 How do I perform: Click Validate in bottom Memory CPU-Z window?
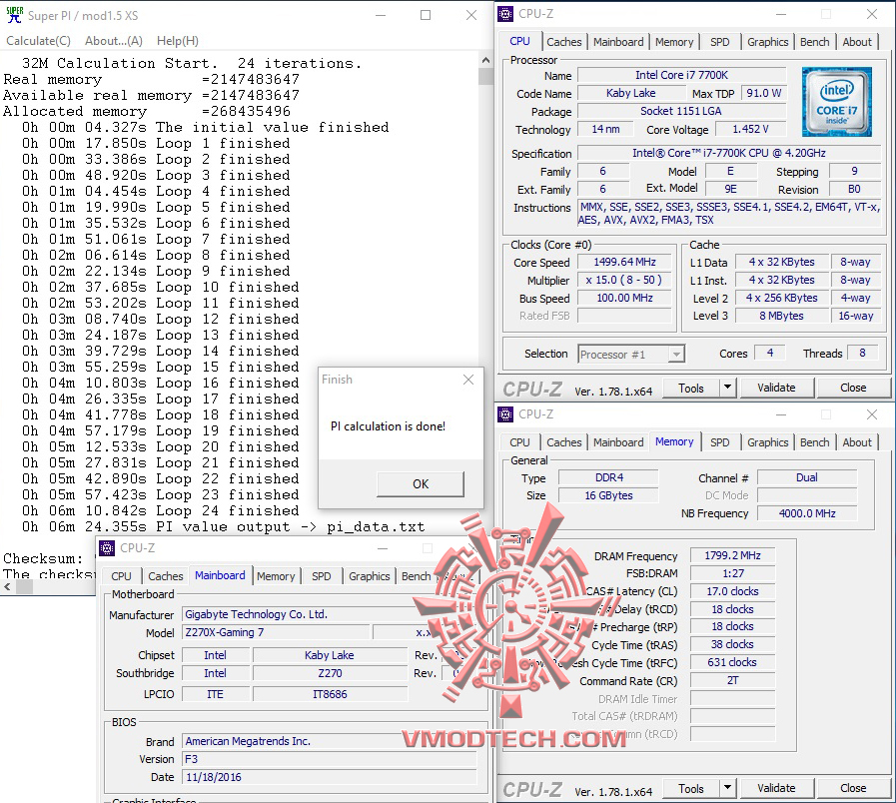tap(776, 788)
